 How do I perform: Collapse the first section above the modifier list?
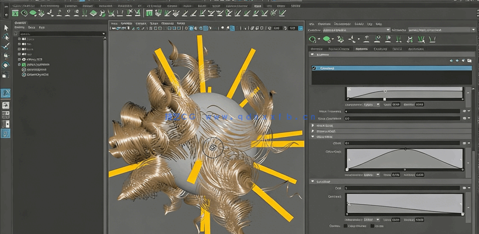coord(313,55)
